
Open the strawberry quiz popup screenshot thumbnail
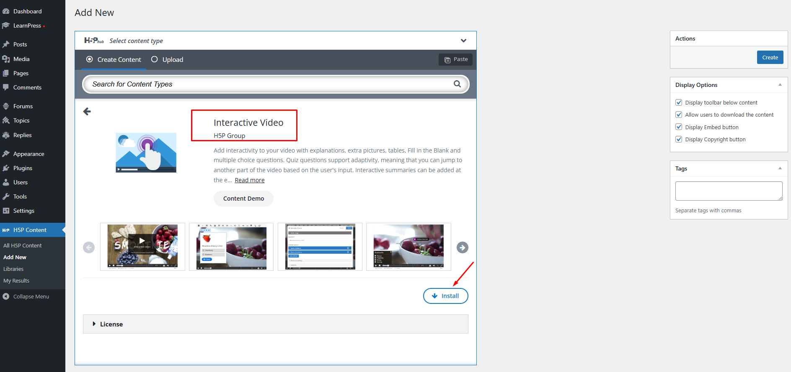click(231, 247)
